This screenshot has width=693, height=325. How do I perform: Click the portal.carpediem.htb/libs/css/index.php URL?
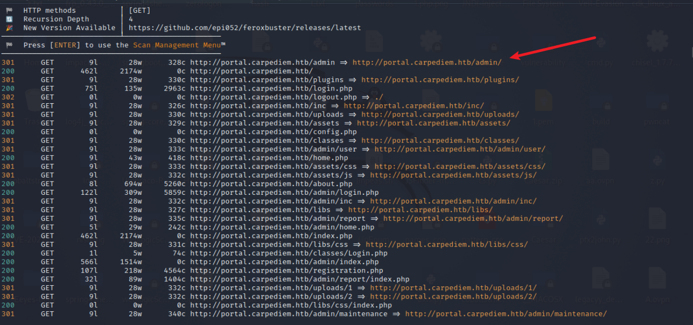pyautogui.click(x=291, y=304)
